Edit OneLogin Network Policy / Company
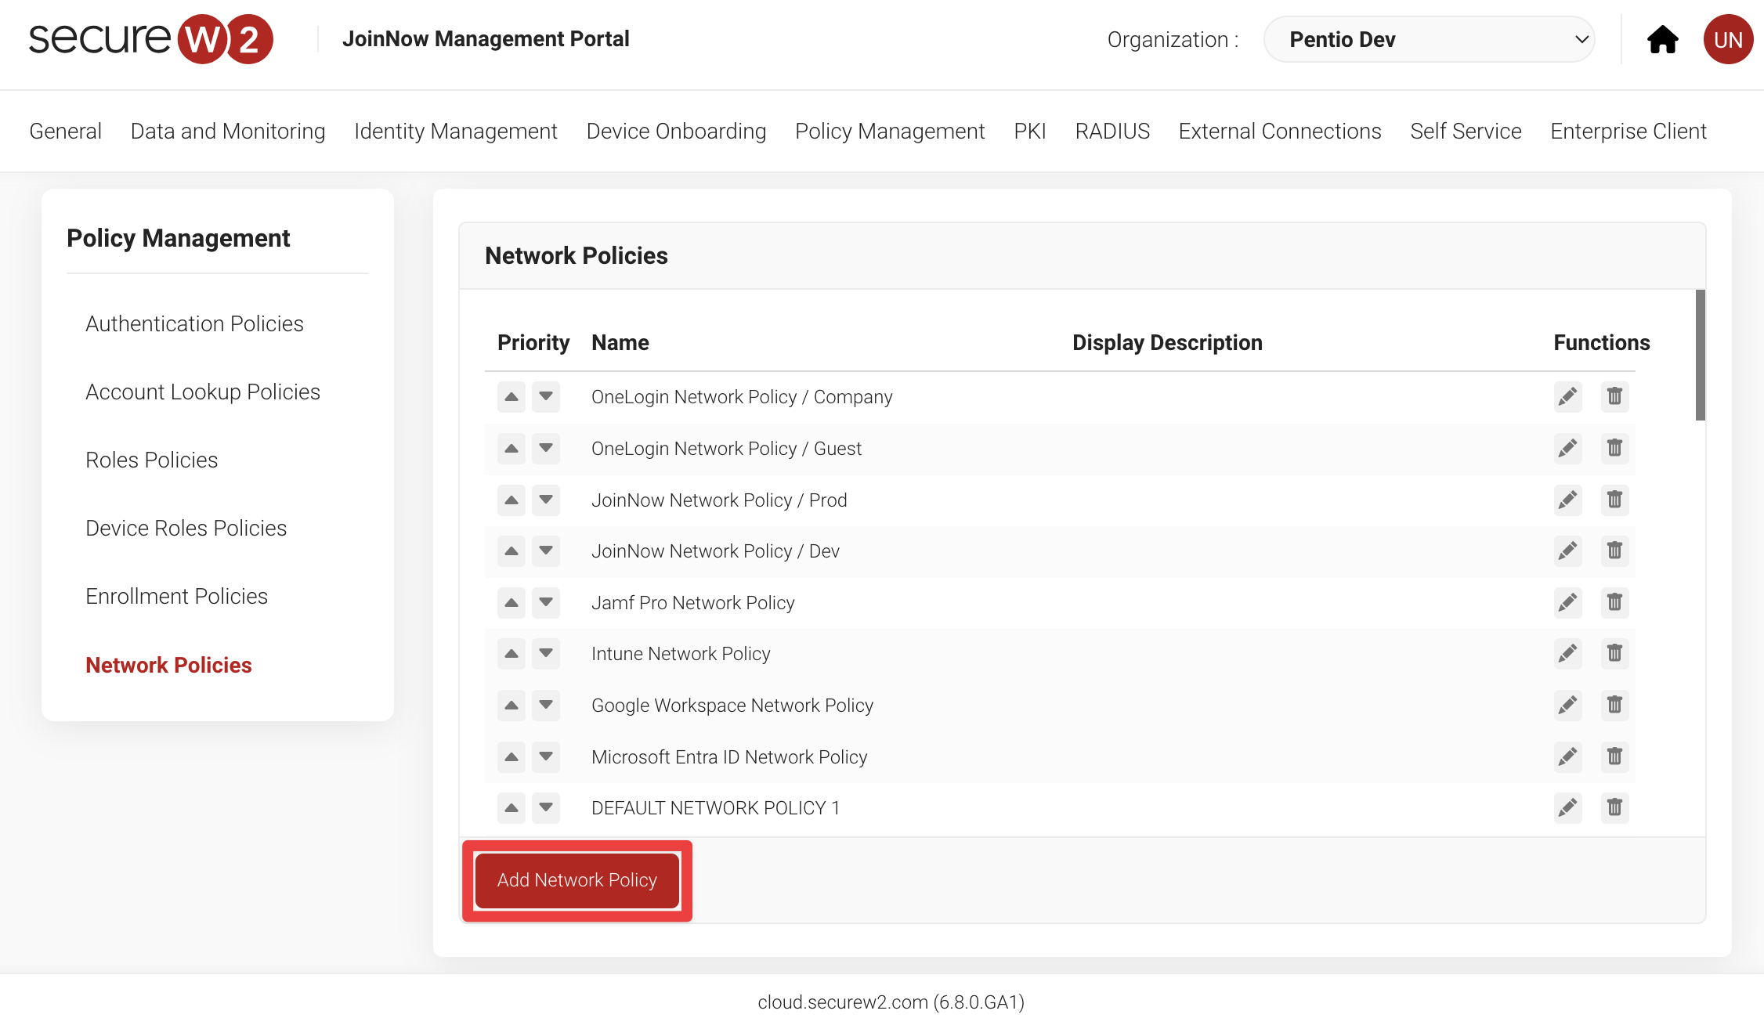1764x1018 pixels. pyautogui.click(x=1567, y=397)
